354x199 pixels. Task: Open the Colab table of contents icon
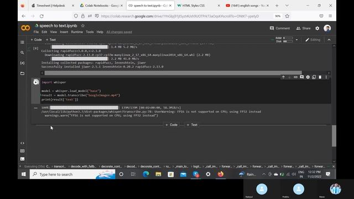click(22, 42)
